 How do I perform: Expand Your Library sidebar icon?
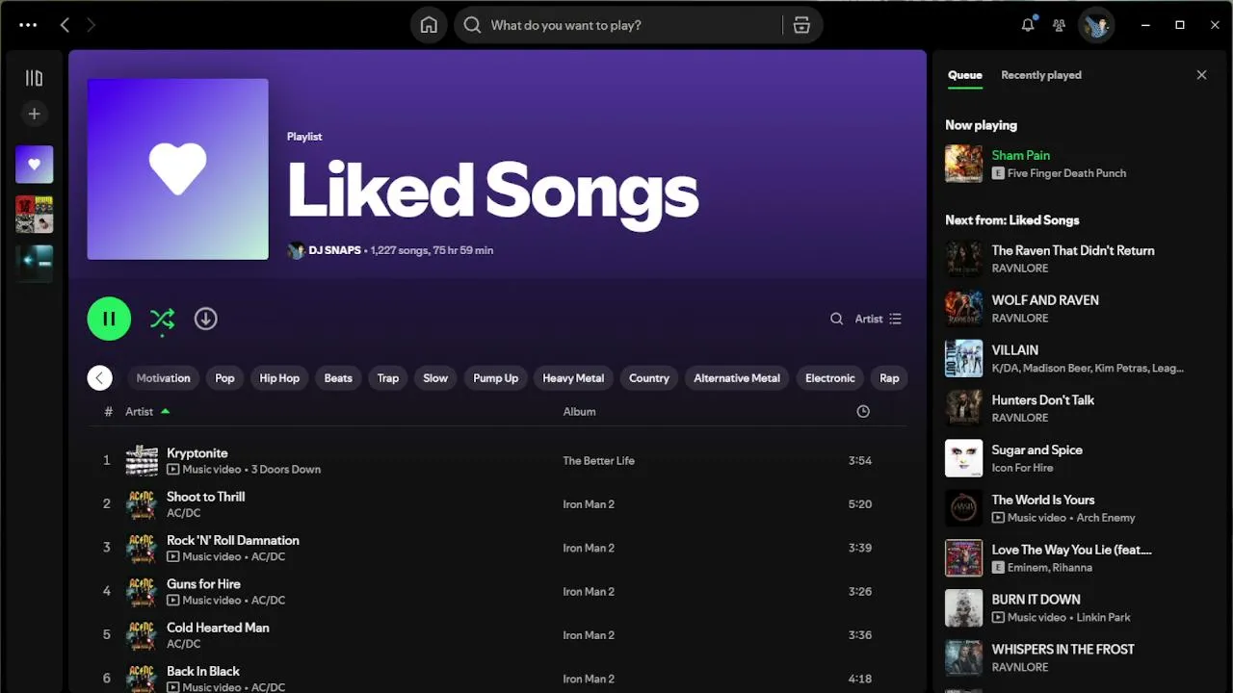pos(34,78)
